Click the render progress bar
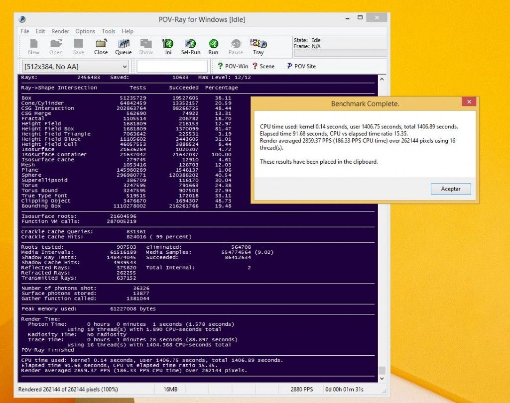Image resolution: width=510 pixels, height=403 pixels. 340,54
